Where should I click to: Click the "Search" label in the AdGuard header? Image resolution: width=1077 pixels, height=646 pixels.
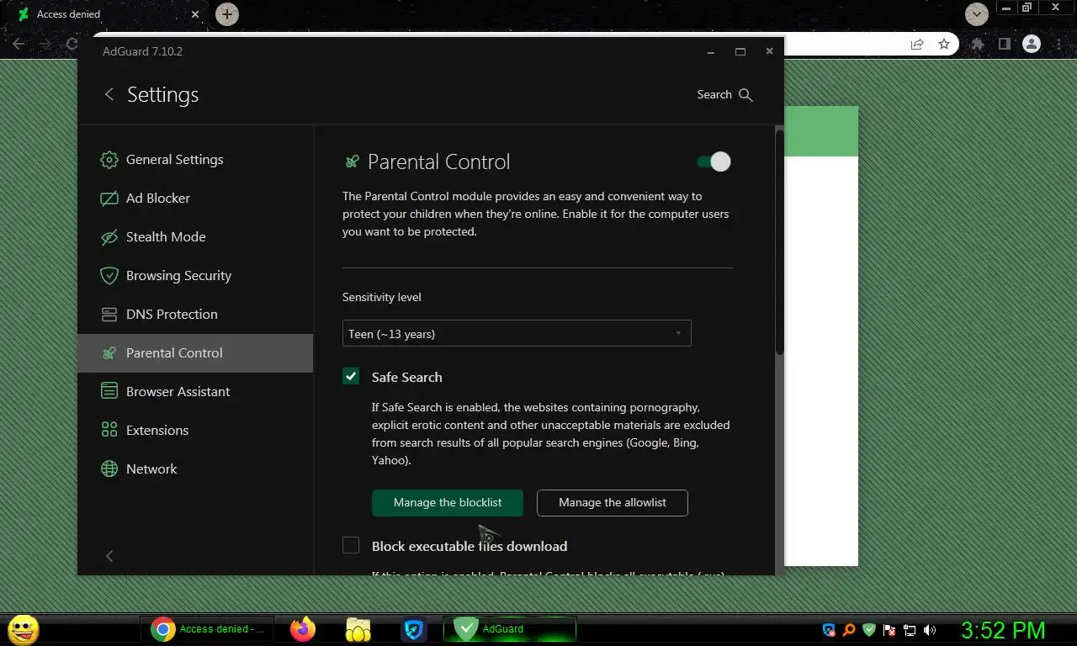pyautogui.click(x=714, y=95)
